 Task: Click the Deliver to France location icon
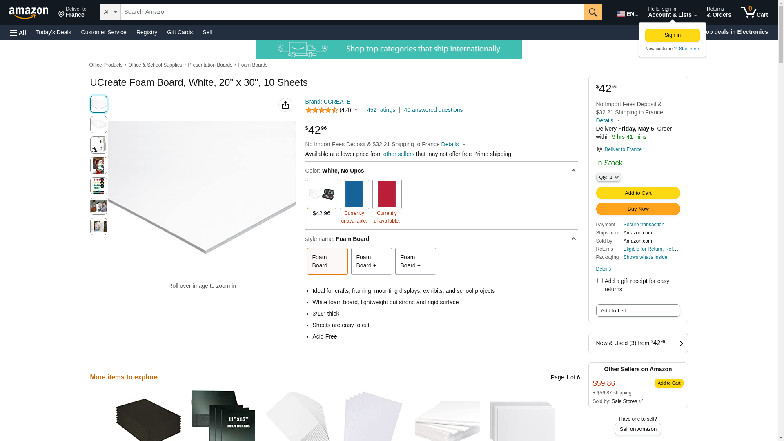pos(599,149)
